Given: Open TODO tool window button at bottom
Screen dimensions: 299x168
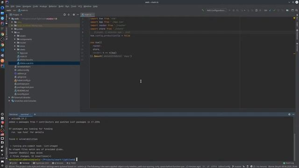Looking at the screenshot, I should coord(71,163).
